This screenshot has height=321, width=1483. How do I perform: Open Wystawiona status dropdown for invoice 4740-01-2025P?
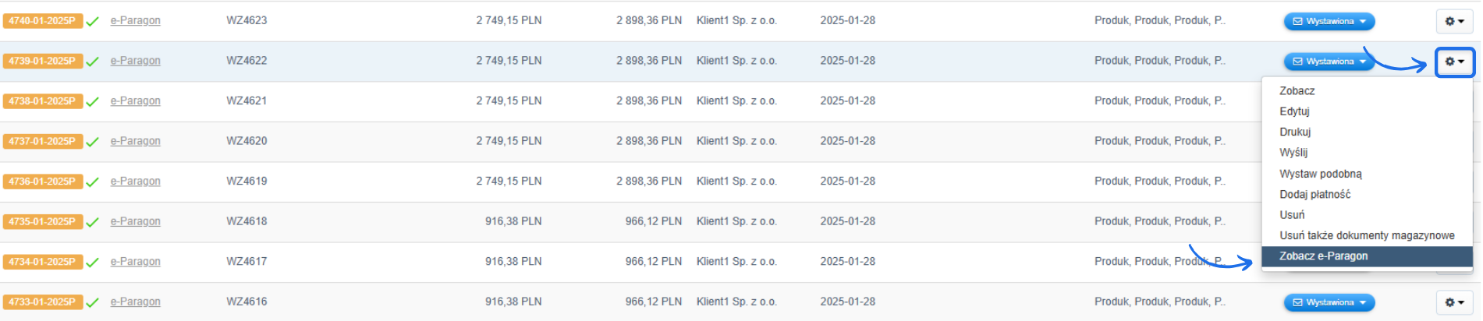1329,21
